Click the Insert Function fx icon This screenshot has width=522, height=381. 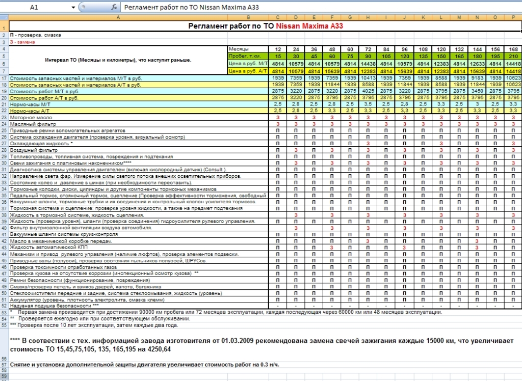point(114,7)
